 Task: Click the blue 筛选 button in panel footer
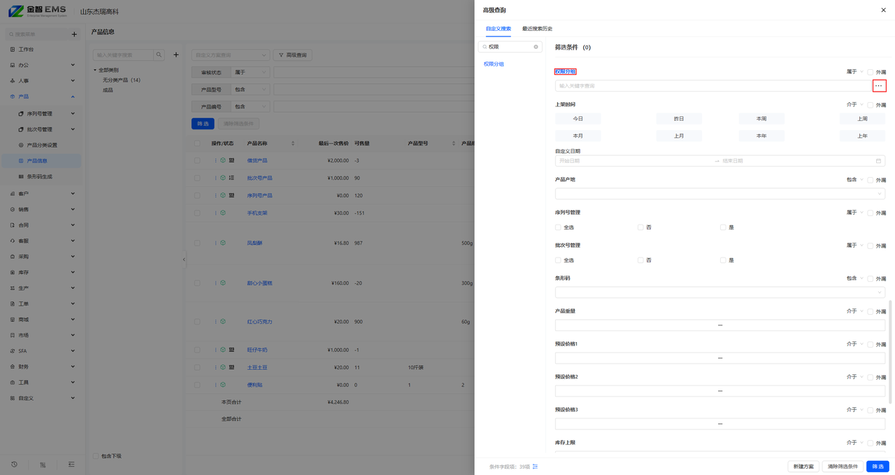[x=878, y=467]
